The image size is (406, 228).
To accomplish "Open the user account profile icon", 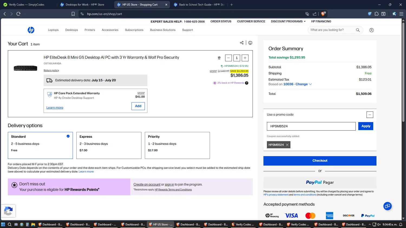I will [x=372, y=30].
